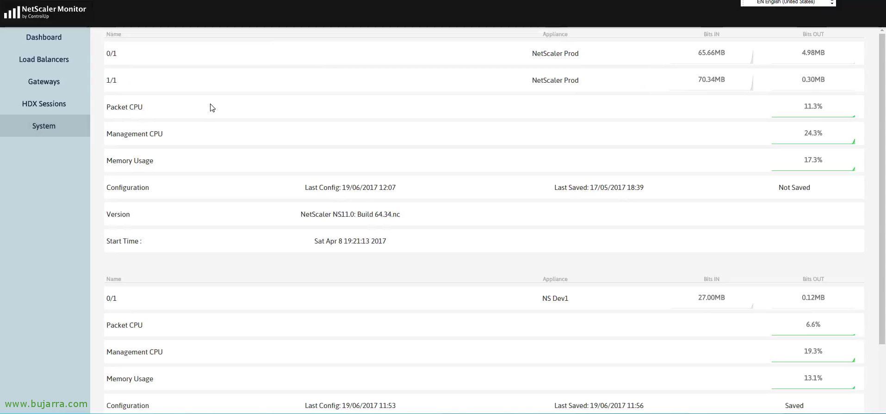Click the Appliance header of first table
This screenshot has height=414, width=886.
(555, 34)
